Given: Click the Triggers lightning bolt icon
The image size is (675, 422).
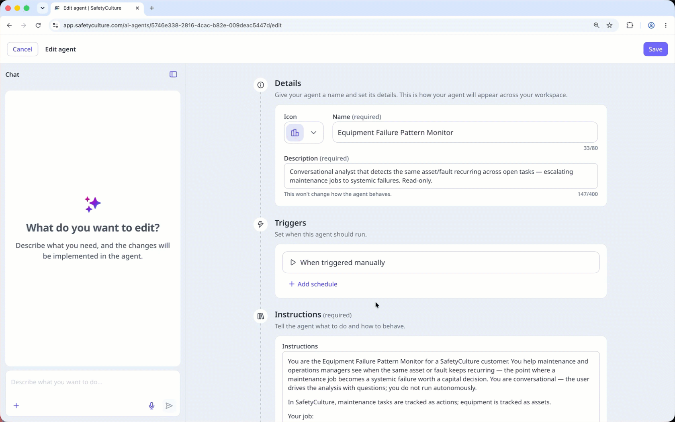Looking at the screenshot, I should (261, 224).
